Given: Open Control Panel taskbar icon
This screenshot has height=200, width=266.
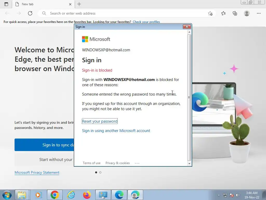Looking at the screenshot, I should (103, 195).
